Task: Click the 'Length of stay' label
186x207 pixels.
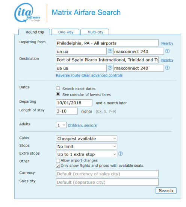Action: click(32, 110)
